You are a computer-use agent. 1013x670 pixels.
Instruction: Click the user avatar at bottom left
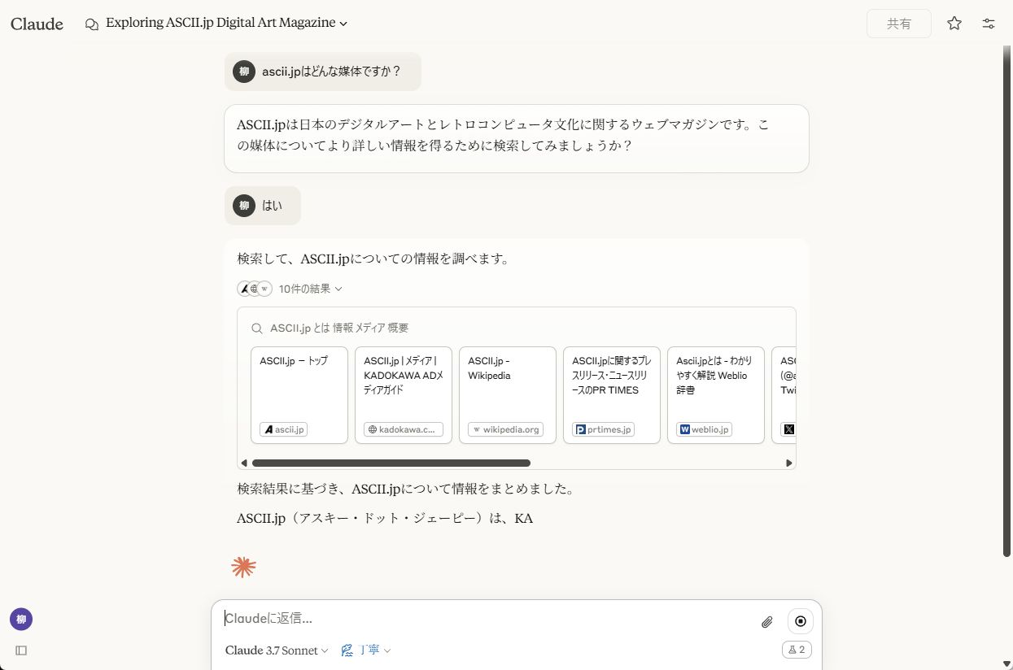tap(21, 620)
